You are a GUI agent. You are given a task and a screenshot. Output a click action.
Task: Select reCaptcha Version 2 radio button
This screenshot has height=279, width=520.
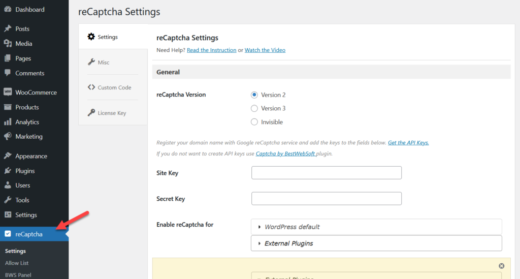click(x=254, y=95)
